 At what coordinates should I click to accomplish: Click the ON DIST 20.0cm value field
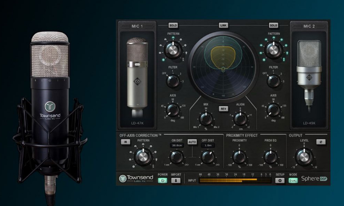[x=177, y=145]
